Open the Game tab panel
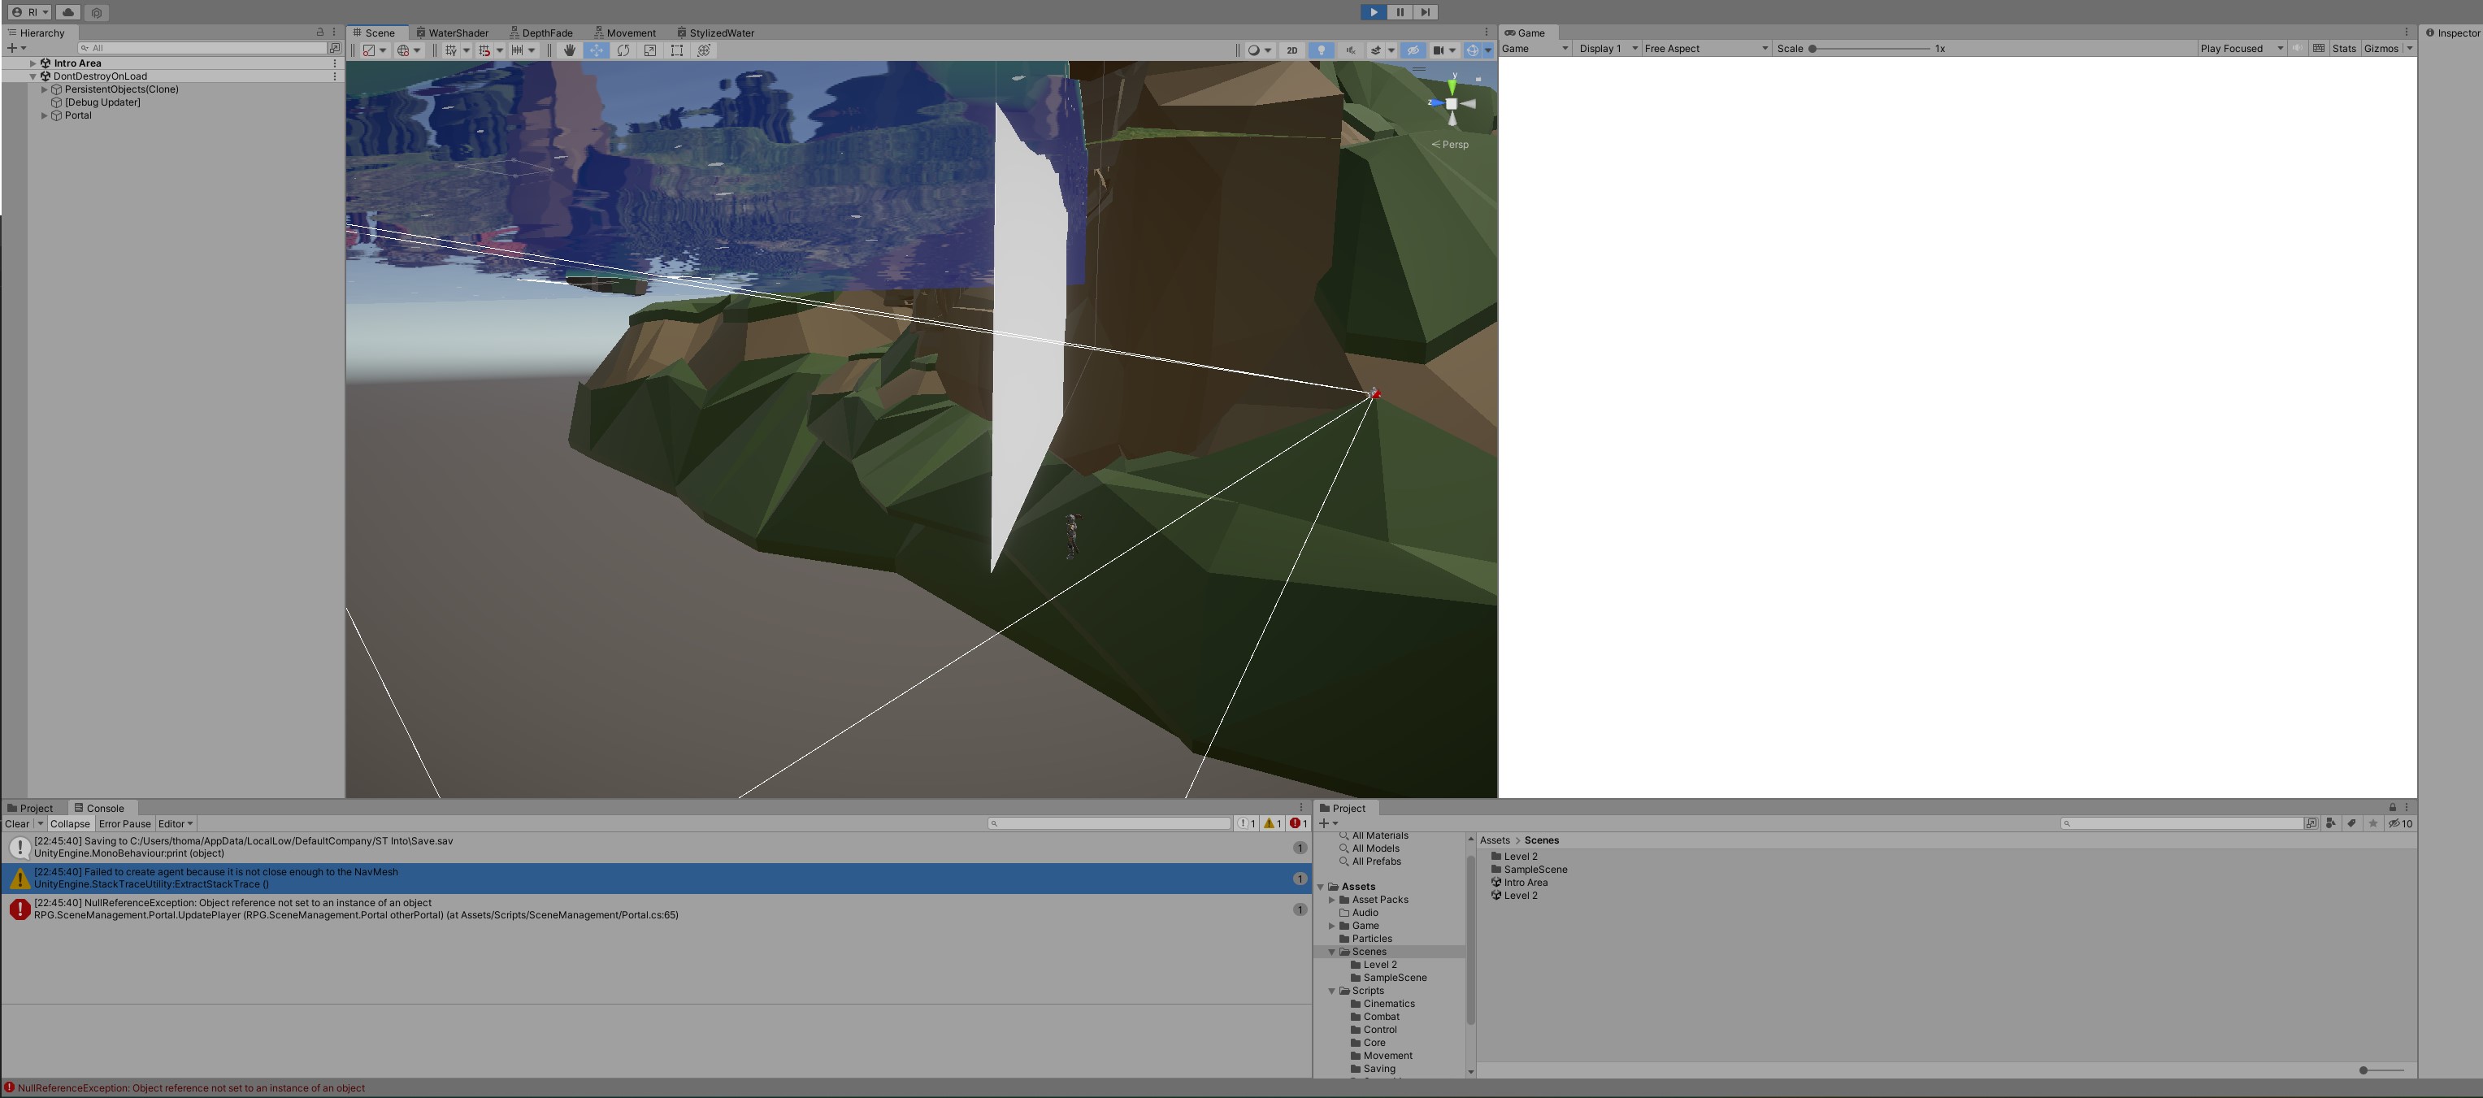Viewport: 2483px width, 1098px height. coord(1530,32)
